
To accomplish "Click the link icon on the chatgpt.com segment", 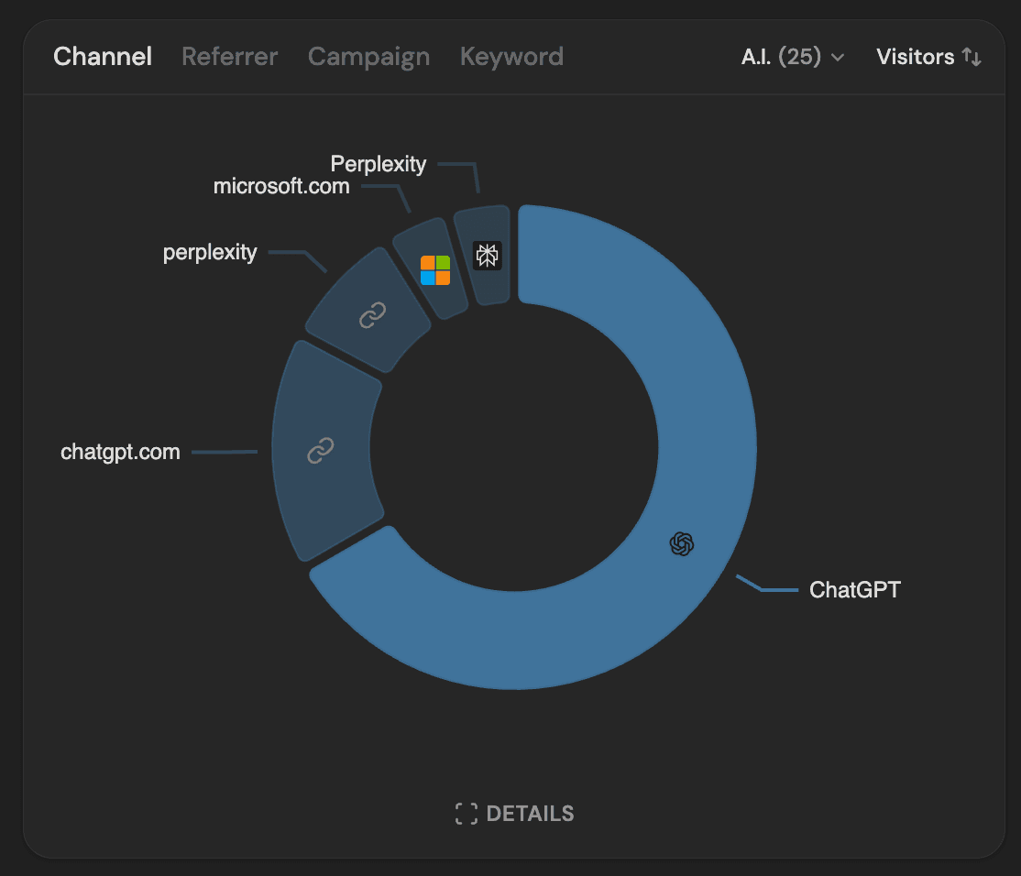I will (x=319, y=450).
